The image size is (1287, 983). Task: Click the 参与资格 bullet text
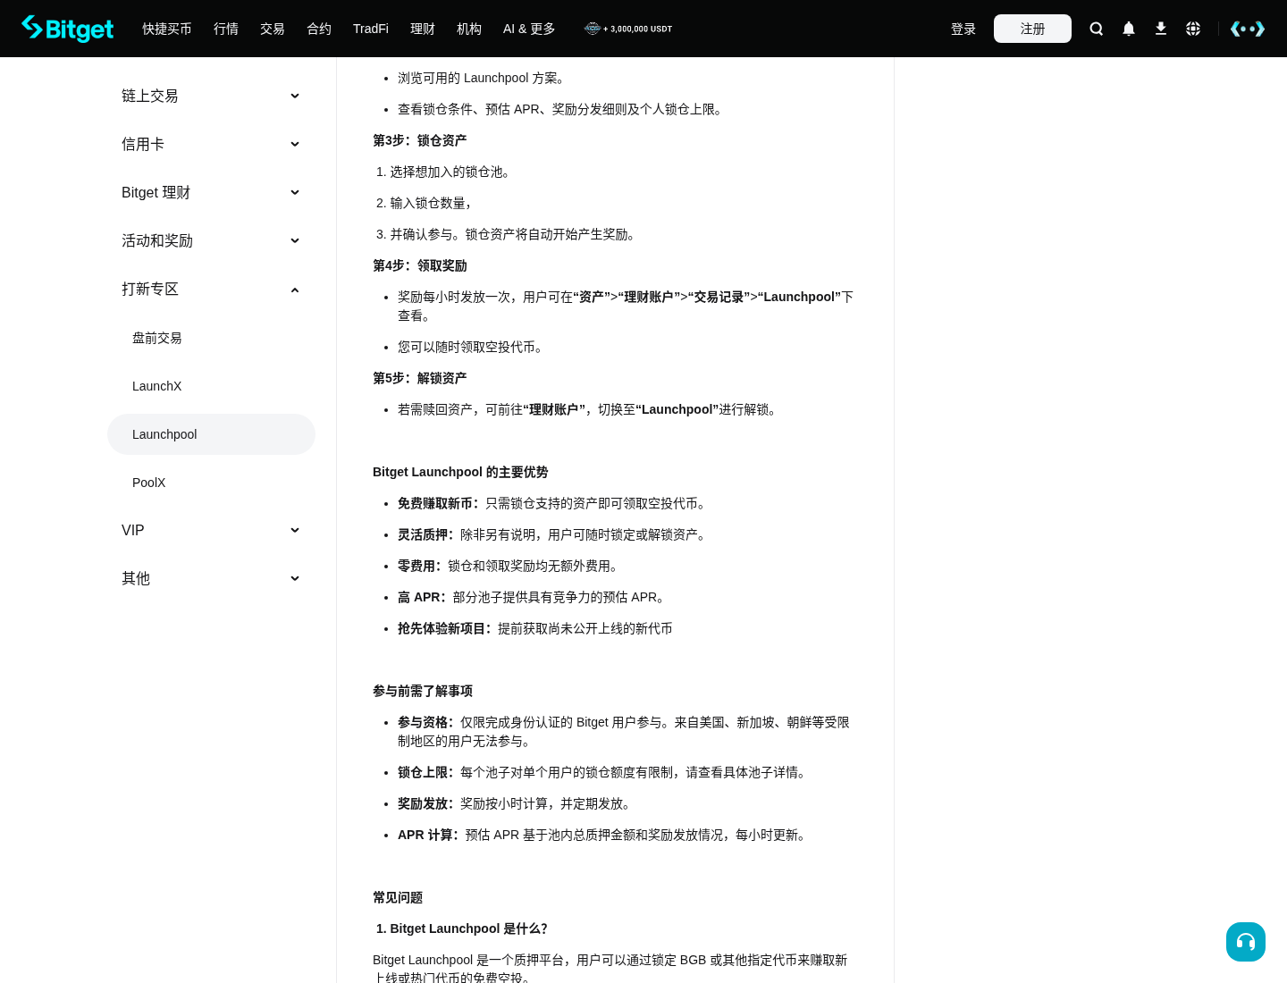point(624,731)
